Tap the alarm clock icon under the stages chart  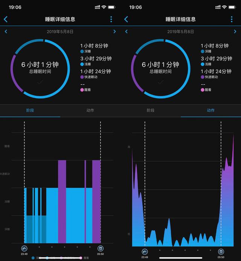[101, 248]
